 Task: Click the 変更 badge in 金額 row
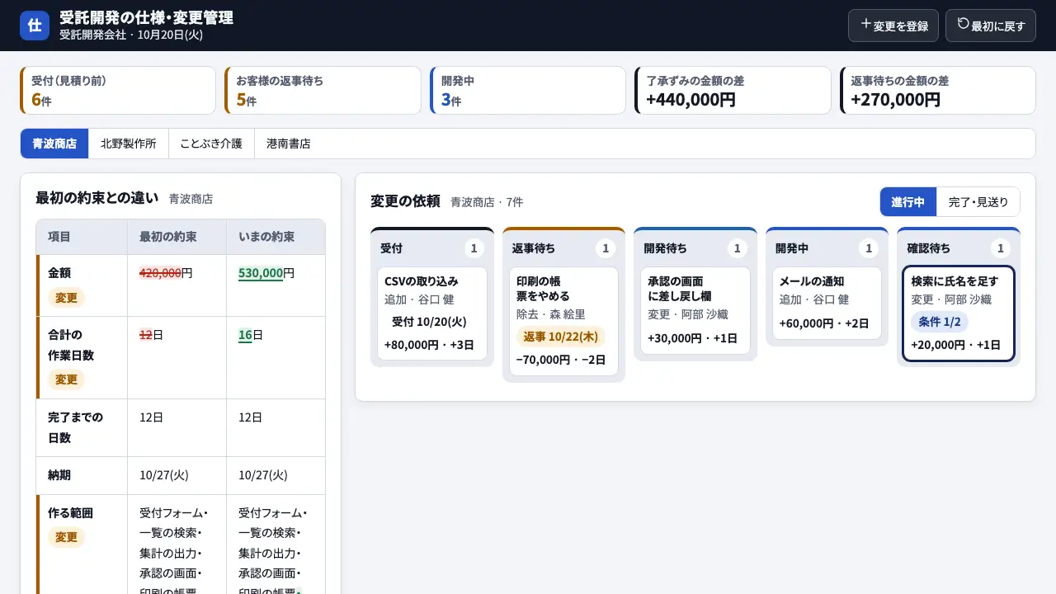pos(66,297)
